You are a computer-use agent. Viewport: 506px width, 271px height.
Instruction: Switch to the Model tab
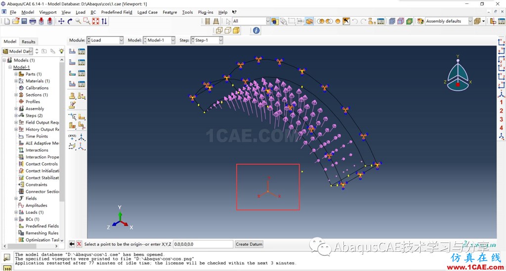pos(10,41)
